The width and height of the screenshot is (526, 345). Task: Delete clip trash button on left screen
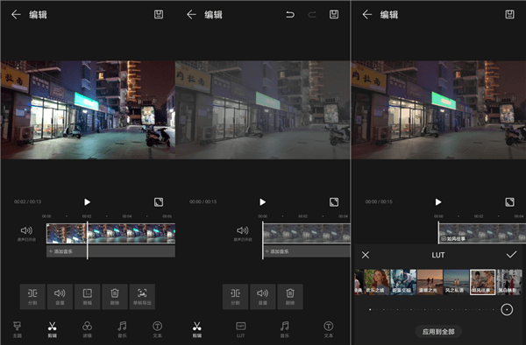tap(115, 297)
